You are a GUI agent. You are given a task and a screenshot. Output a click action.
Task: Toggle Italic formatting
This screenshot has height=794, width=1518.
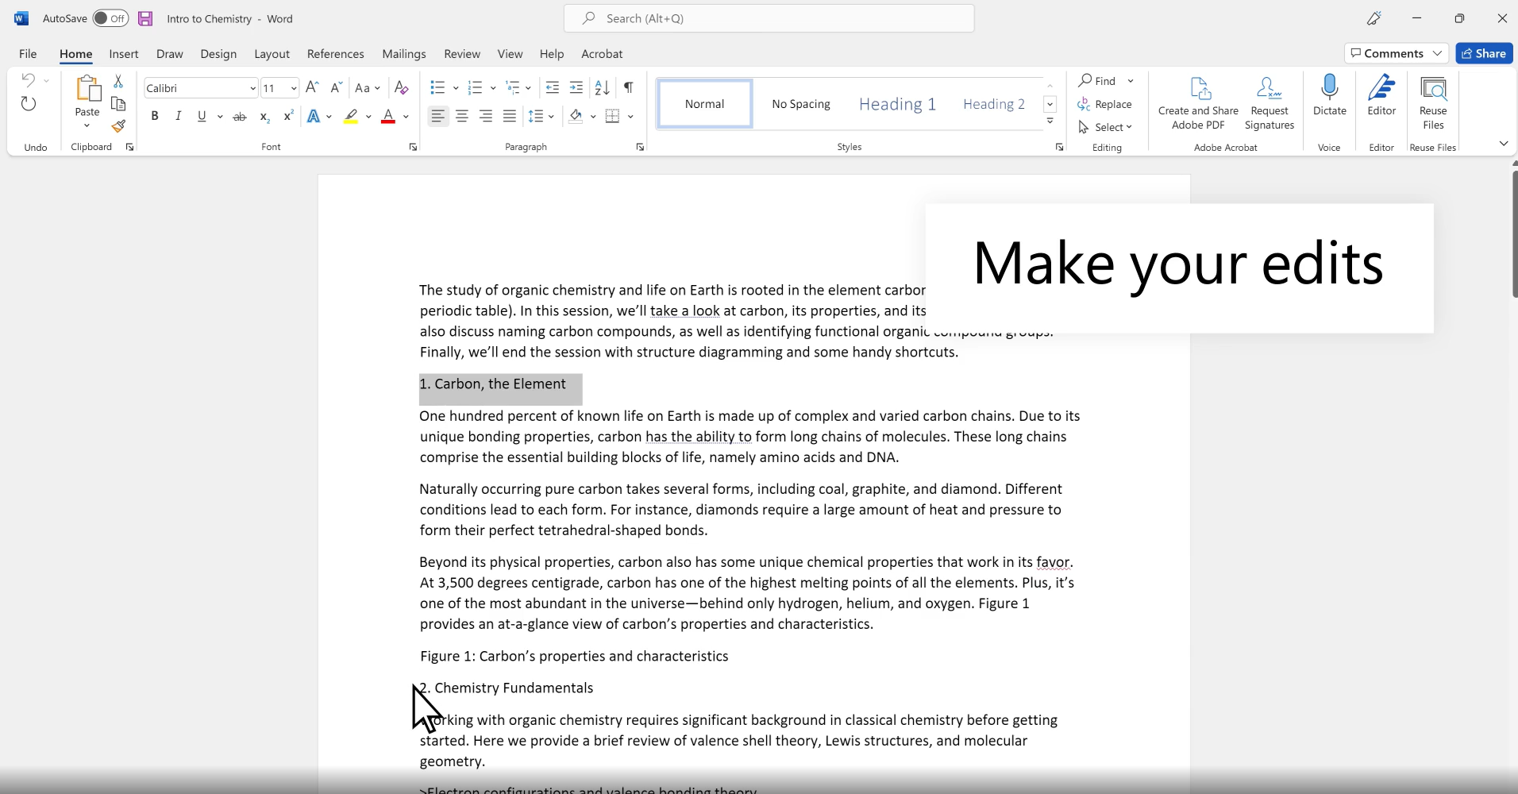click(178, 116)
